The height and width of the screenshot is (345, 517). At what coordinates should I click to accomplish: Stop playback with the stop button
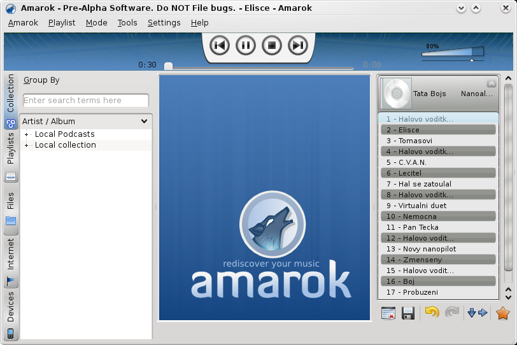click(272, 45)
